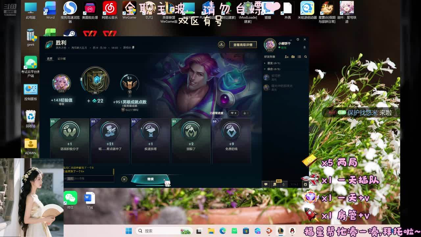Open the 米哈游启动器 desktop shortcut
The image size is (421, 237).
pos(307,11)
